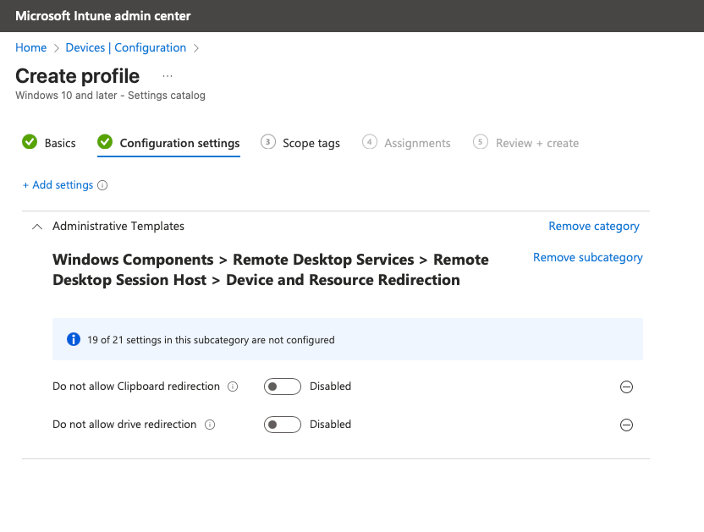Remove the Clipboard redirection setting with minus icon
Screen dimensions: 704x532
click(x=626, y=387)
